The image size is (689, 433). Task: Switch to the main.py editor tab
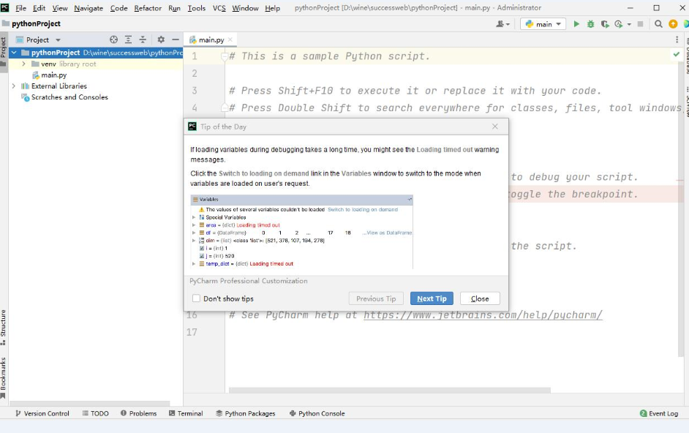211,39
